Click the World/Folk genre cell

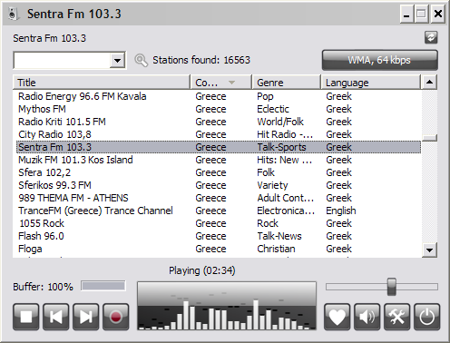[x=280, y=122]
